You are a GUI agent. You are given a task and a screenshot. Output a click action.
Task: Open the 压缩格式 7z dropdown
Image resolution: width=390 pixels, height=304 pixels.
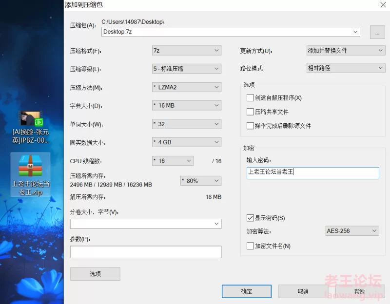187,51
